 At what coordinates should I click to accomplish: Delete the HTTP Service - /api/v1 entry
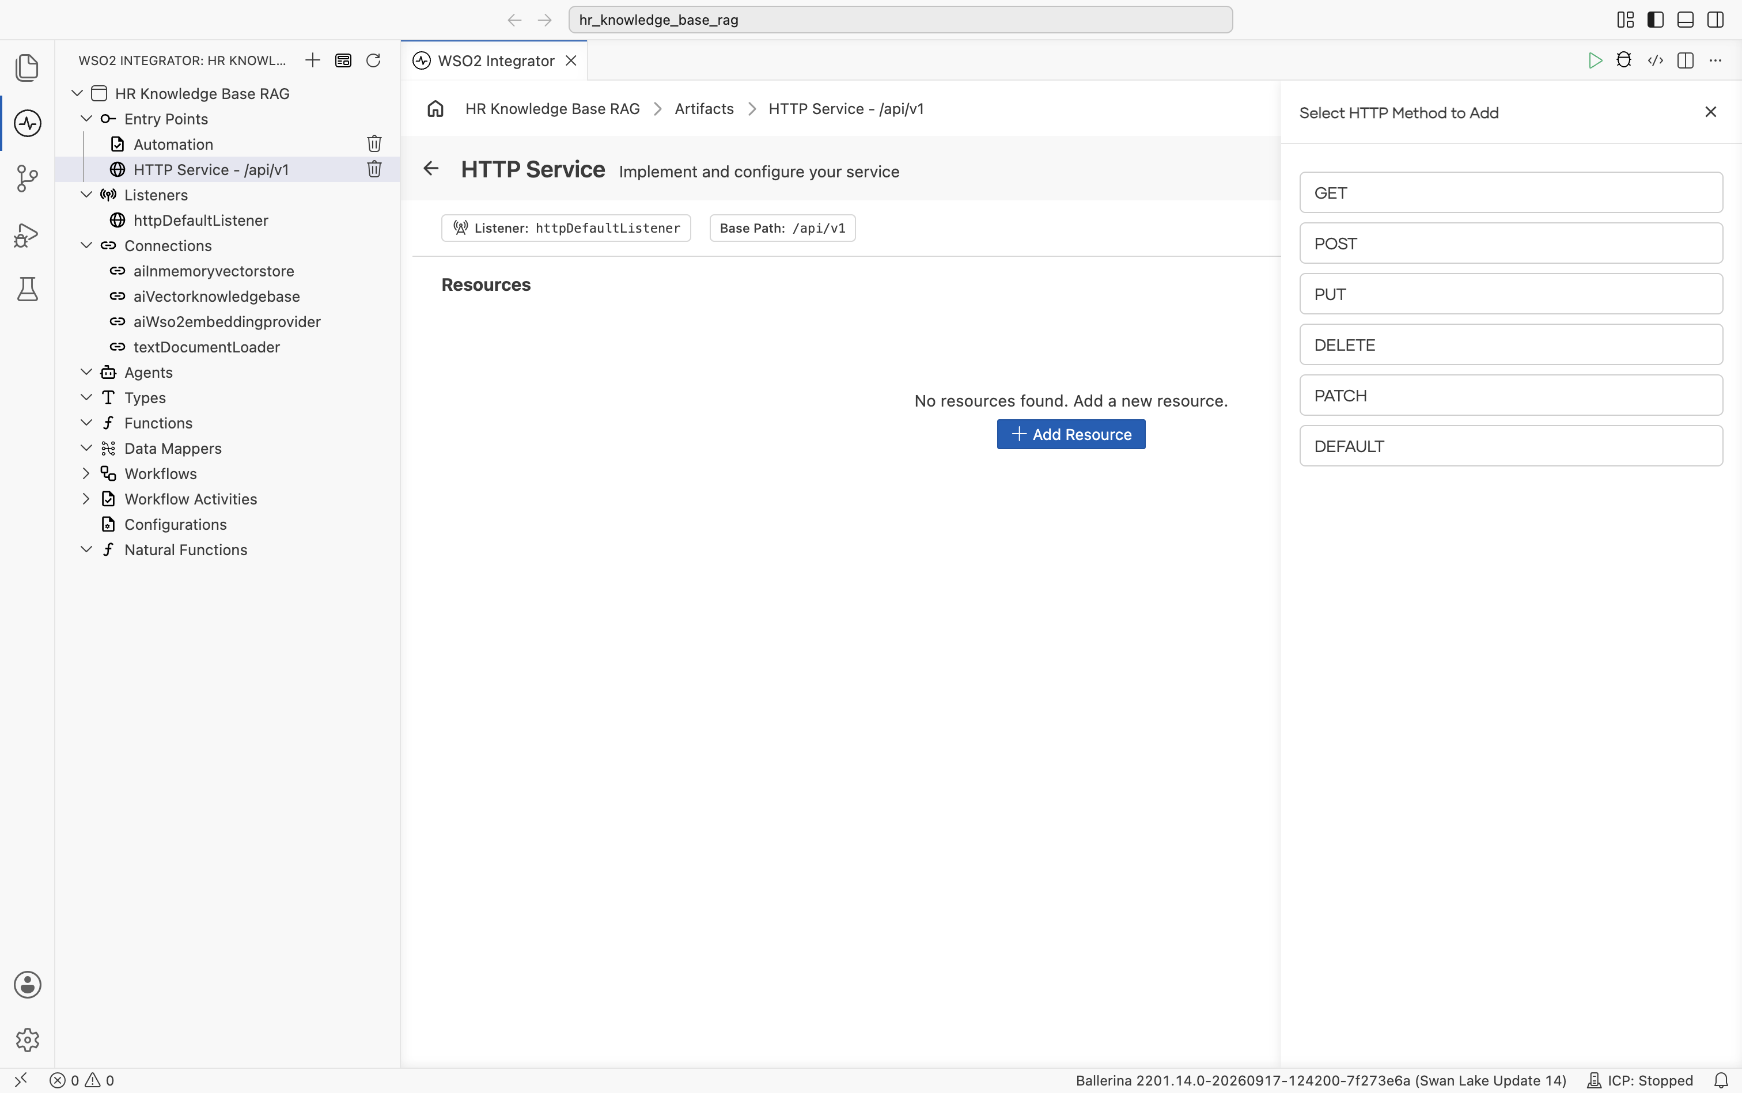(374, 169)
